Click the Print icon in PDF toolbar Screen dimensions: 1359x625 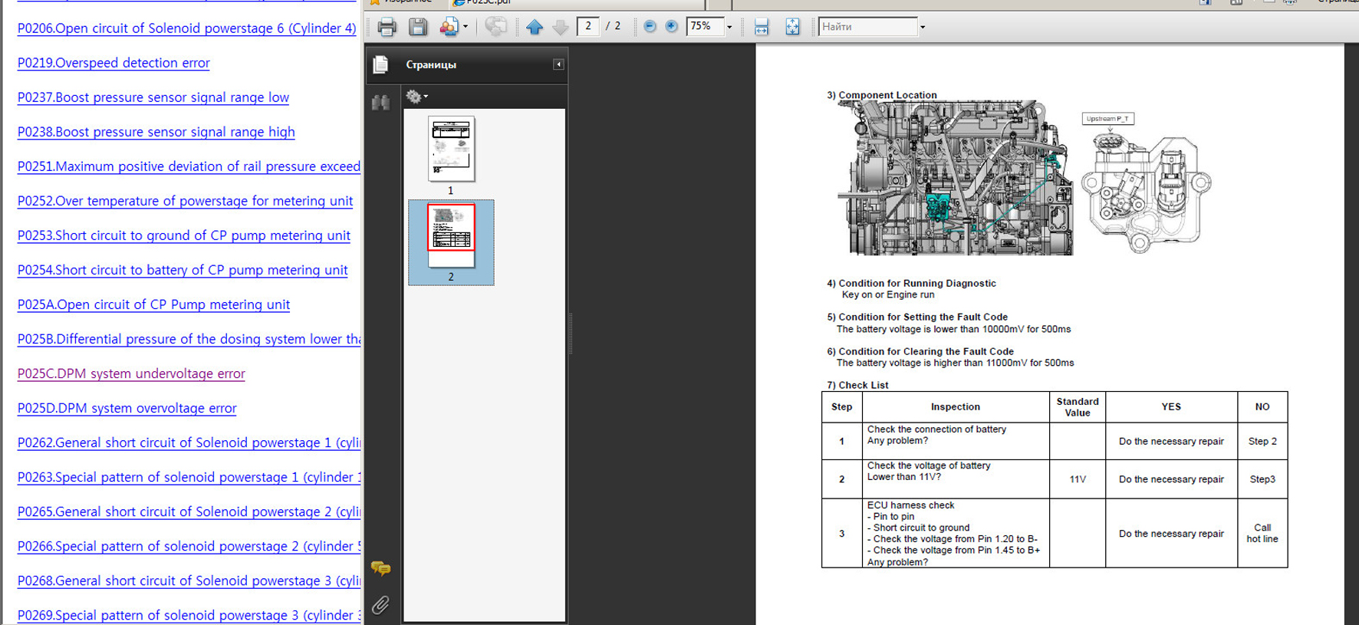click(x=387, y=27)
